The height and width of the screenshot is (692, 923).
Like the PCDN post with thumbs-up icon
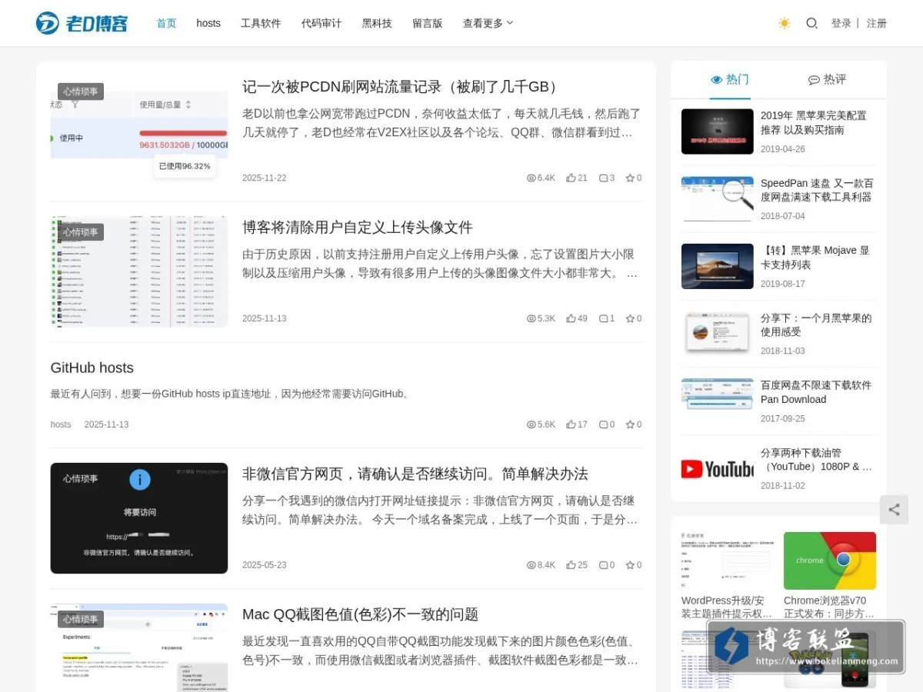click(x=571, y=178)
